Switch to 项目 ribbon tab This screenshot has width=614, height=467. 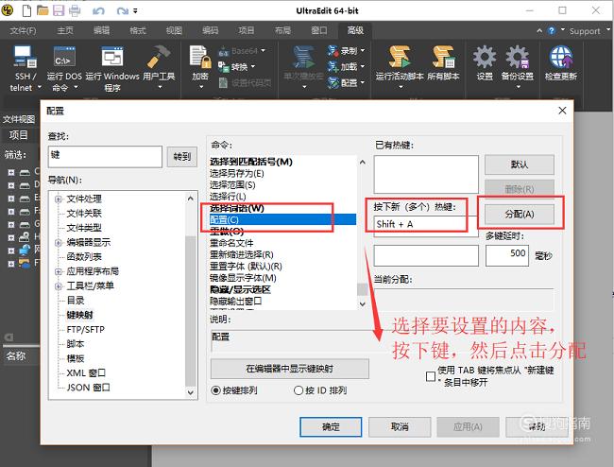click(x=247, y=30)
